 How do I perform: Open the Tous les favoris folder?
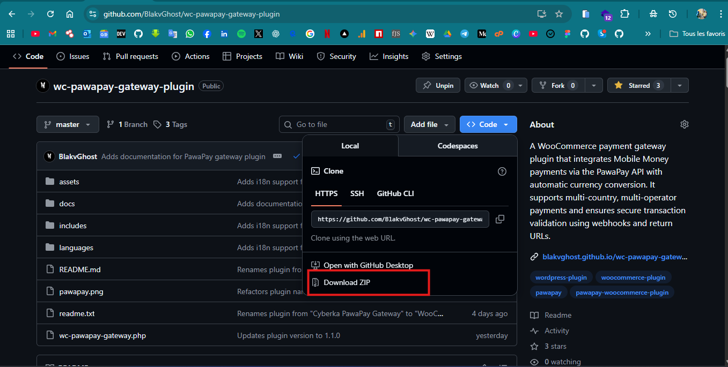(x=697, y=34)
